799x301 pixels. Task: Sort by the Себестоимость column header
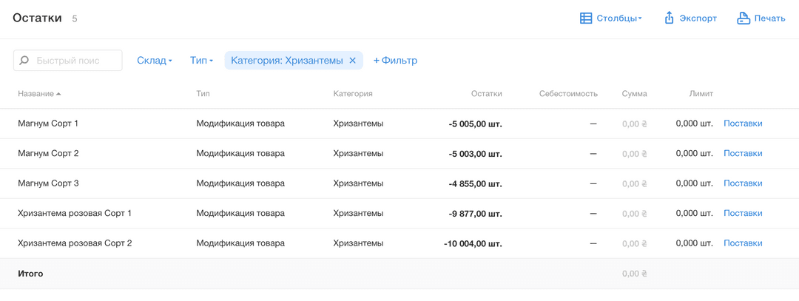click(568, 94)
